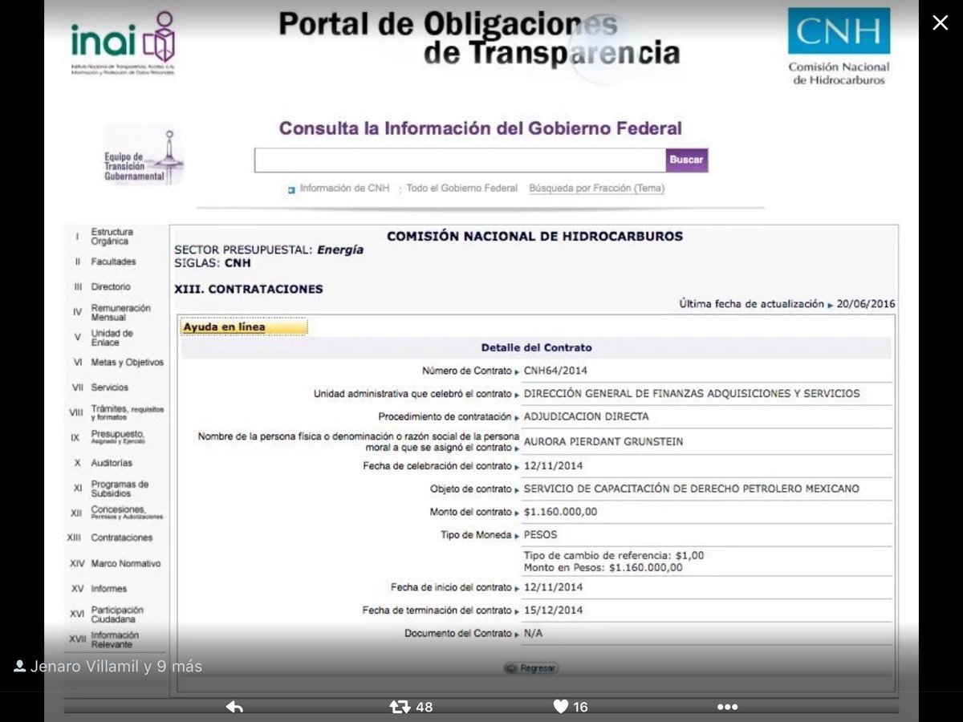Click the search text field
The height and width of the screenshot is (722, 963).
pyautogui.click(x=460, y=160)
